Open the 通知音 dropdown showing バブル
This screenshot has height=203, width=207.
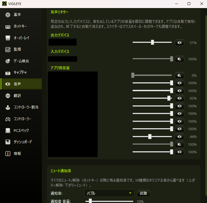(109, 193)
